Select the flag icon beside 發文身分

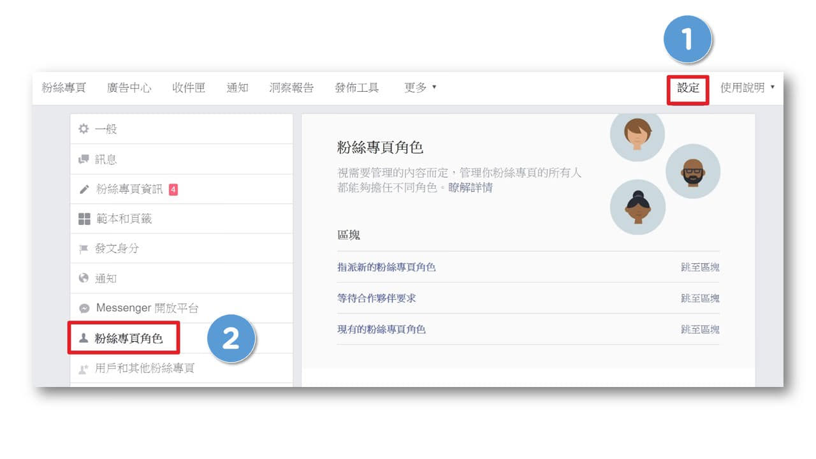click(83, 248)
